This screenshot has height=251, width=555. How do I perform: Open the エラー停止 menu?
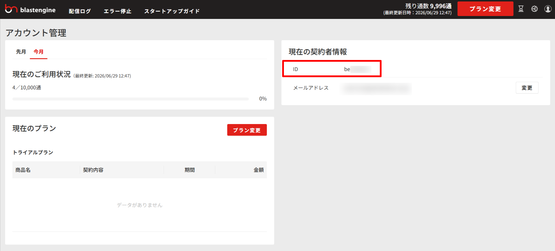click(117, 11)
